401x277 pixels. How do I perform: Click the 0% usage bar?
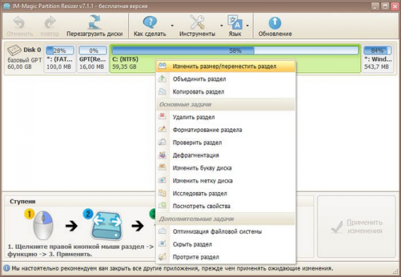click(93, 50)
